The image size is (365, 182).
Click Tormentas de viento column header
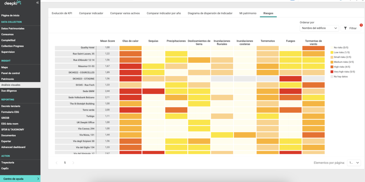tap(313, 42)
